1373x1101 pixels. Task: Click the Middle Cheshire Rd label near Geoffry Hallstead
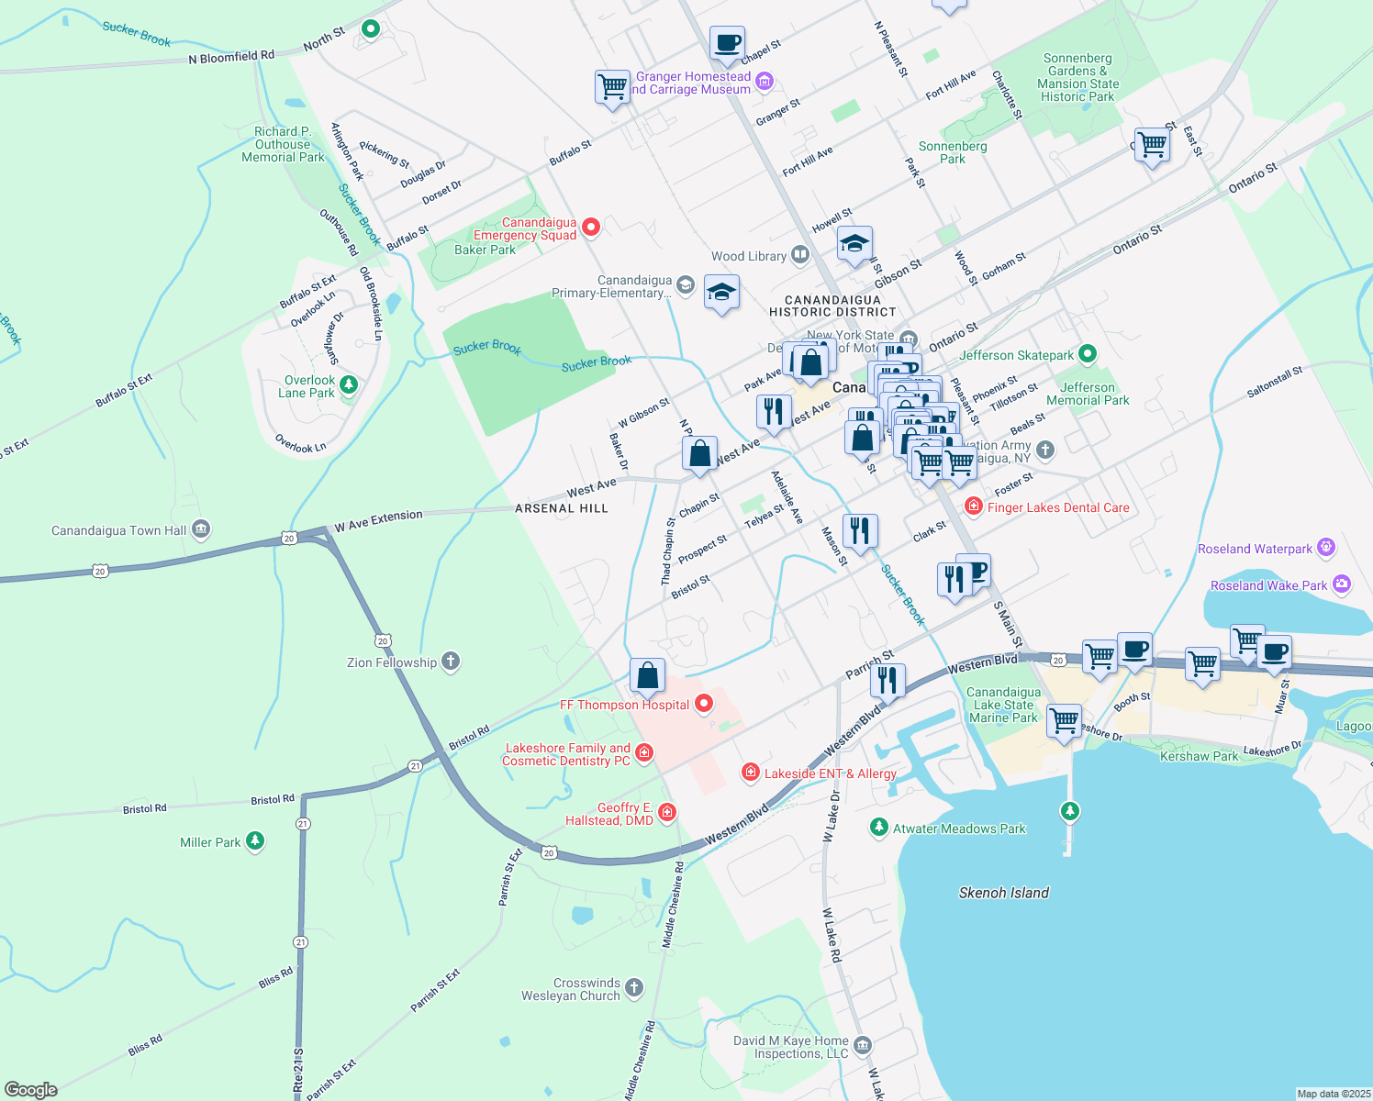(673, 905)
